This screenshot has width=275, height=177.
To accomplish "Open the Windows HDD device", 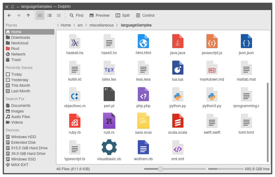I will (30, 137).
